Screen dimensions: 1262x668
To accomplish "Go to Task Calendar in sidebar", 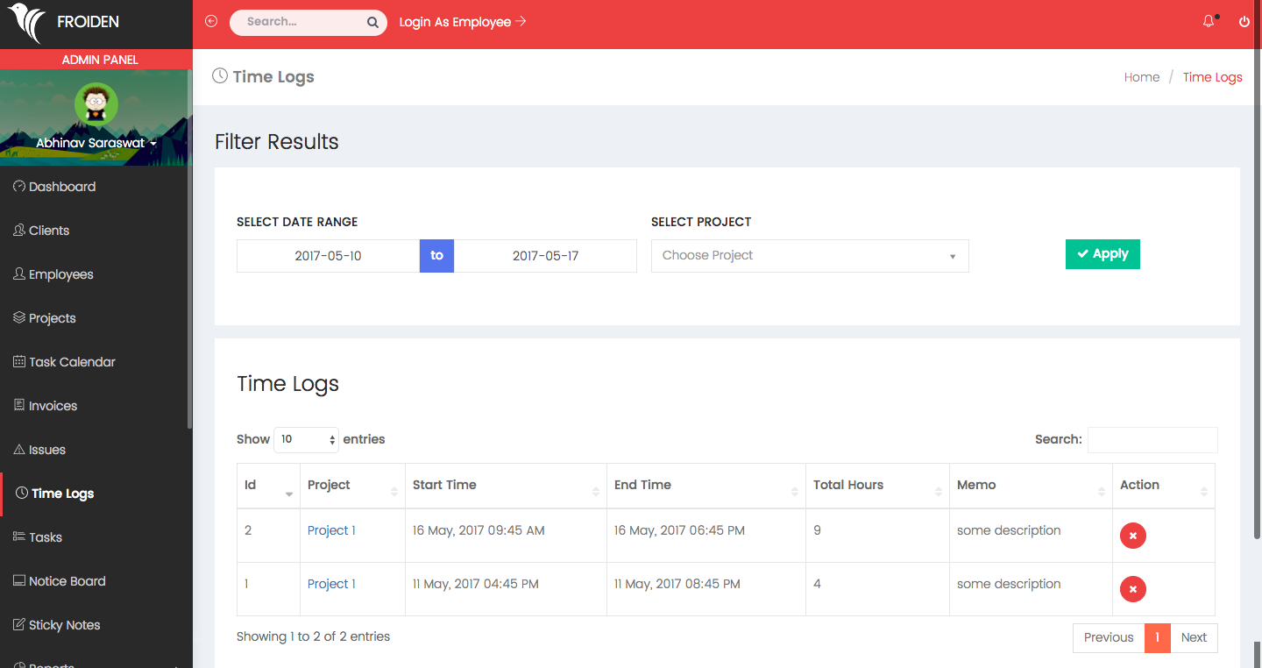I will (72, 362).
